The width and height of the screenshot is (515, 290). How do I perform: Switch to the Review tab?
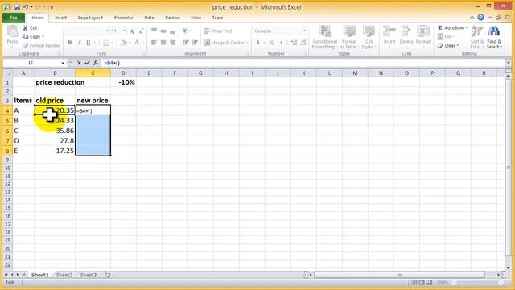pyautogui.click(x=172, y=18)
